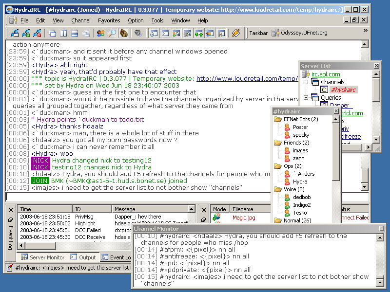Collapse the Queries node in Server List

(306, 98)
